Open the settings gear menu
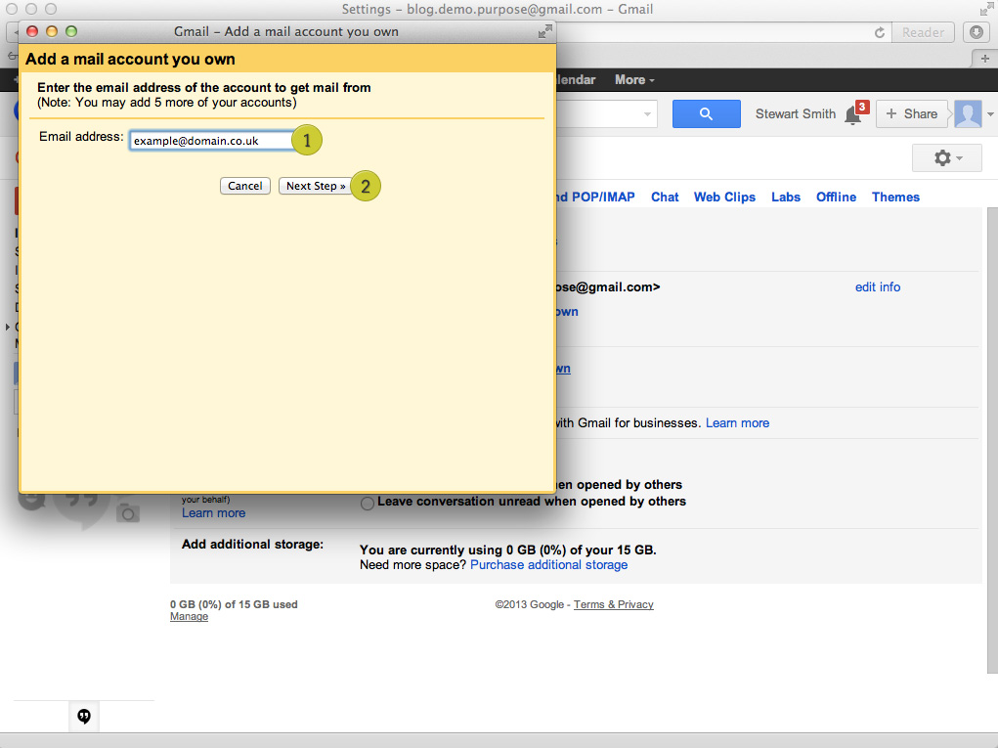Screen dimensions: 998x748 (x=946, y=158)
